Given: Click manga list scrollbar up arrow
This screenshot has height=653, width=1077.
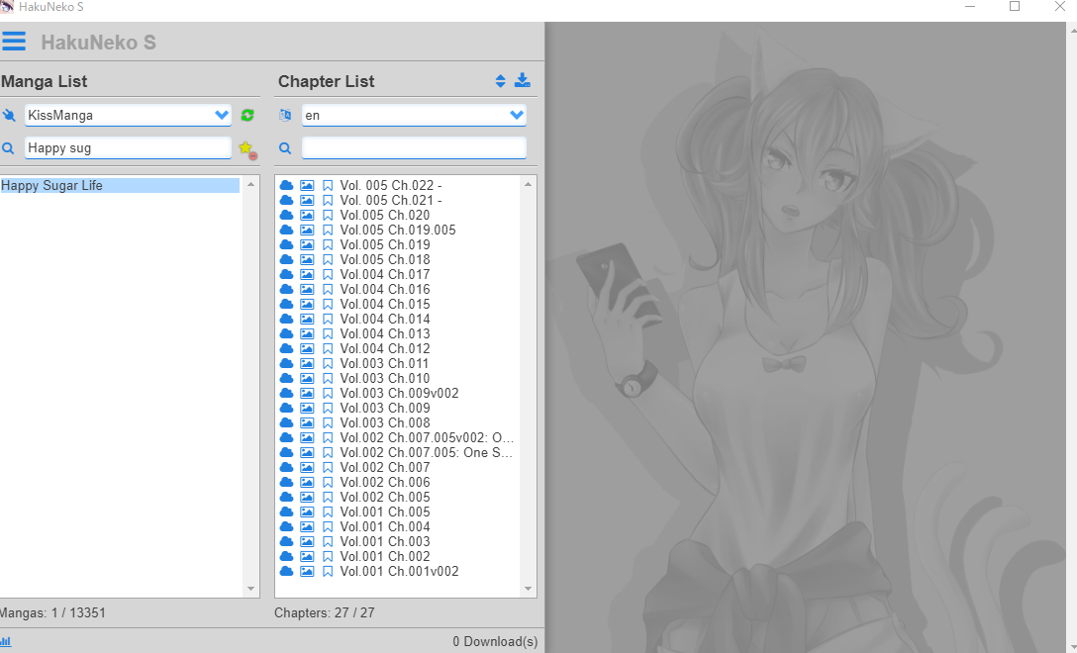Looking at the screenshot, I should [250, 184].
